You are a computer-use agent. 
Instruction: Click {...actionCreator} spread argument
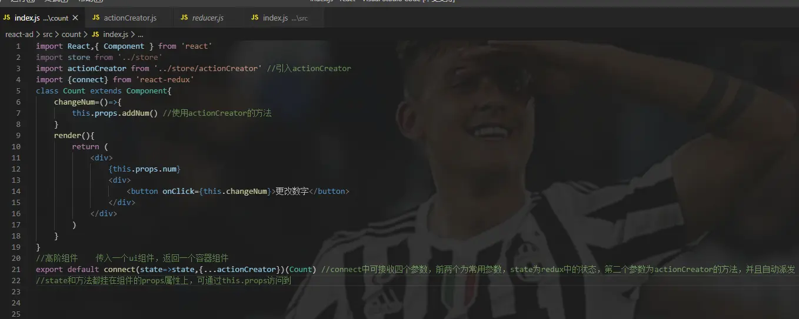(x=239, y=270)
